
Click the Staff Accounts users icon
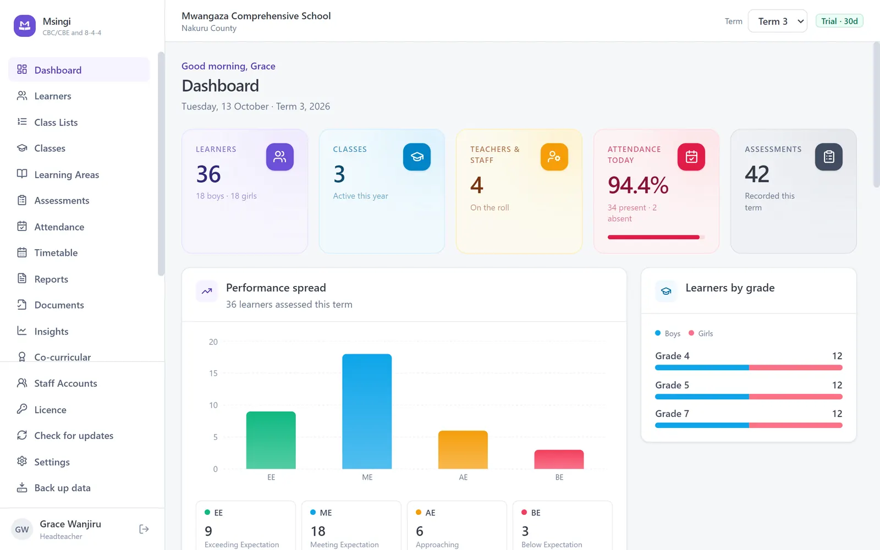pyautogui.click(x=22, y=383)
